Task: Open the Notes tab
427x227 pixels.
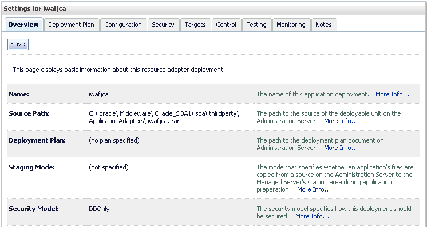Action: [x=324, y=25]
